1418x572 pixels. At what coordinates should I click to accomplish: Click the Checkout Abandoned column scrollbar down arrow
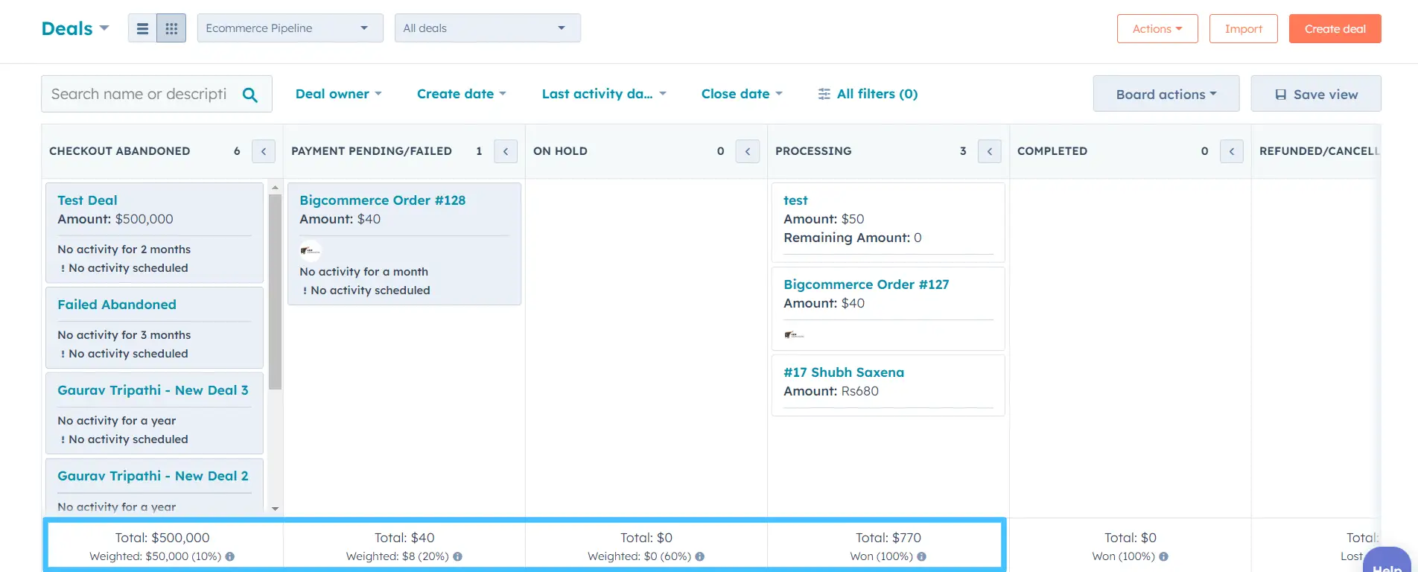[275, 509]
